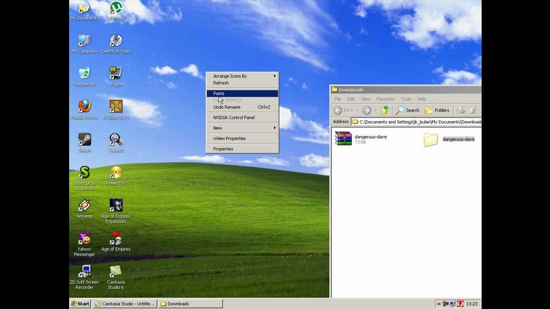Open the Edit menu in Downloads

(351, 99)
